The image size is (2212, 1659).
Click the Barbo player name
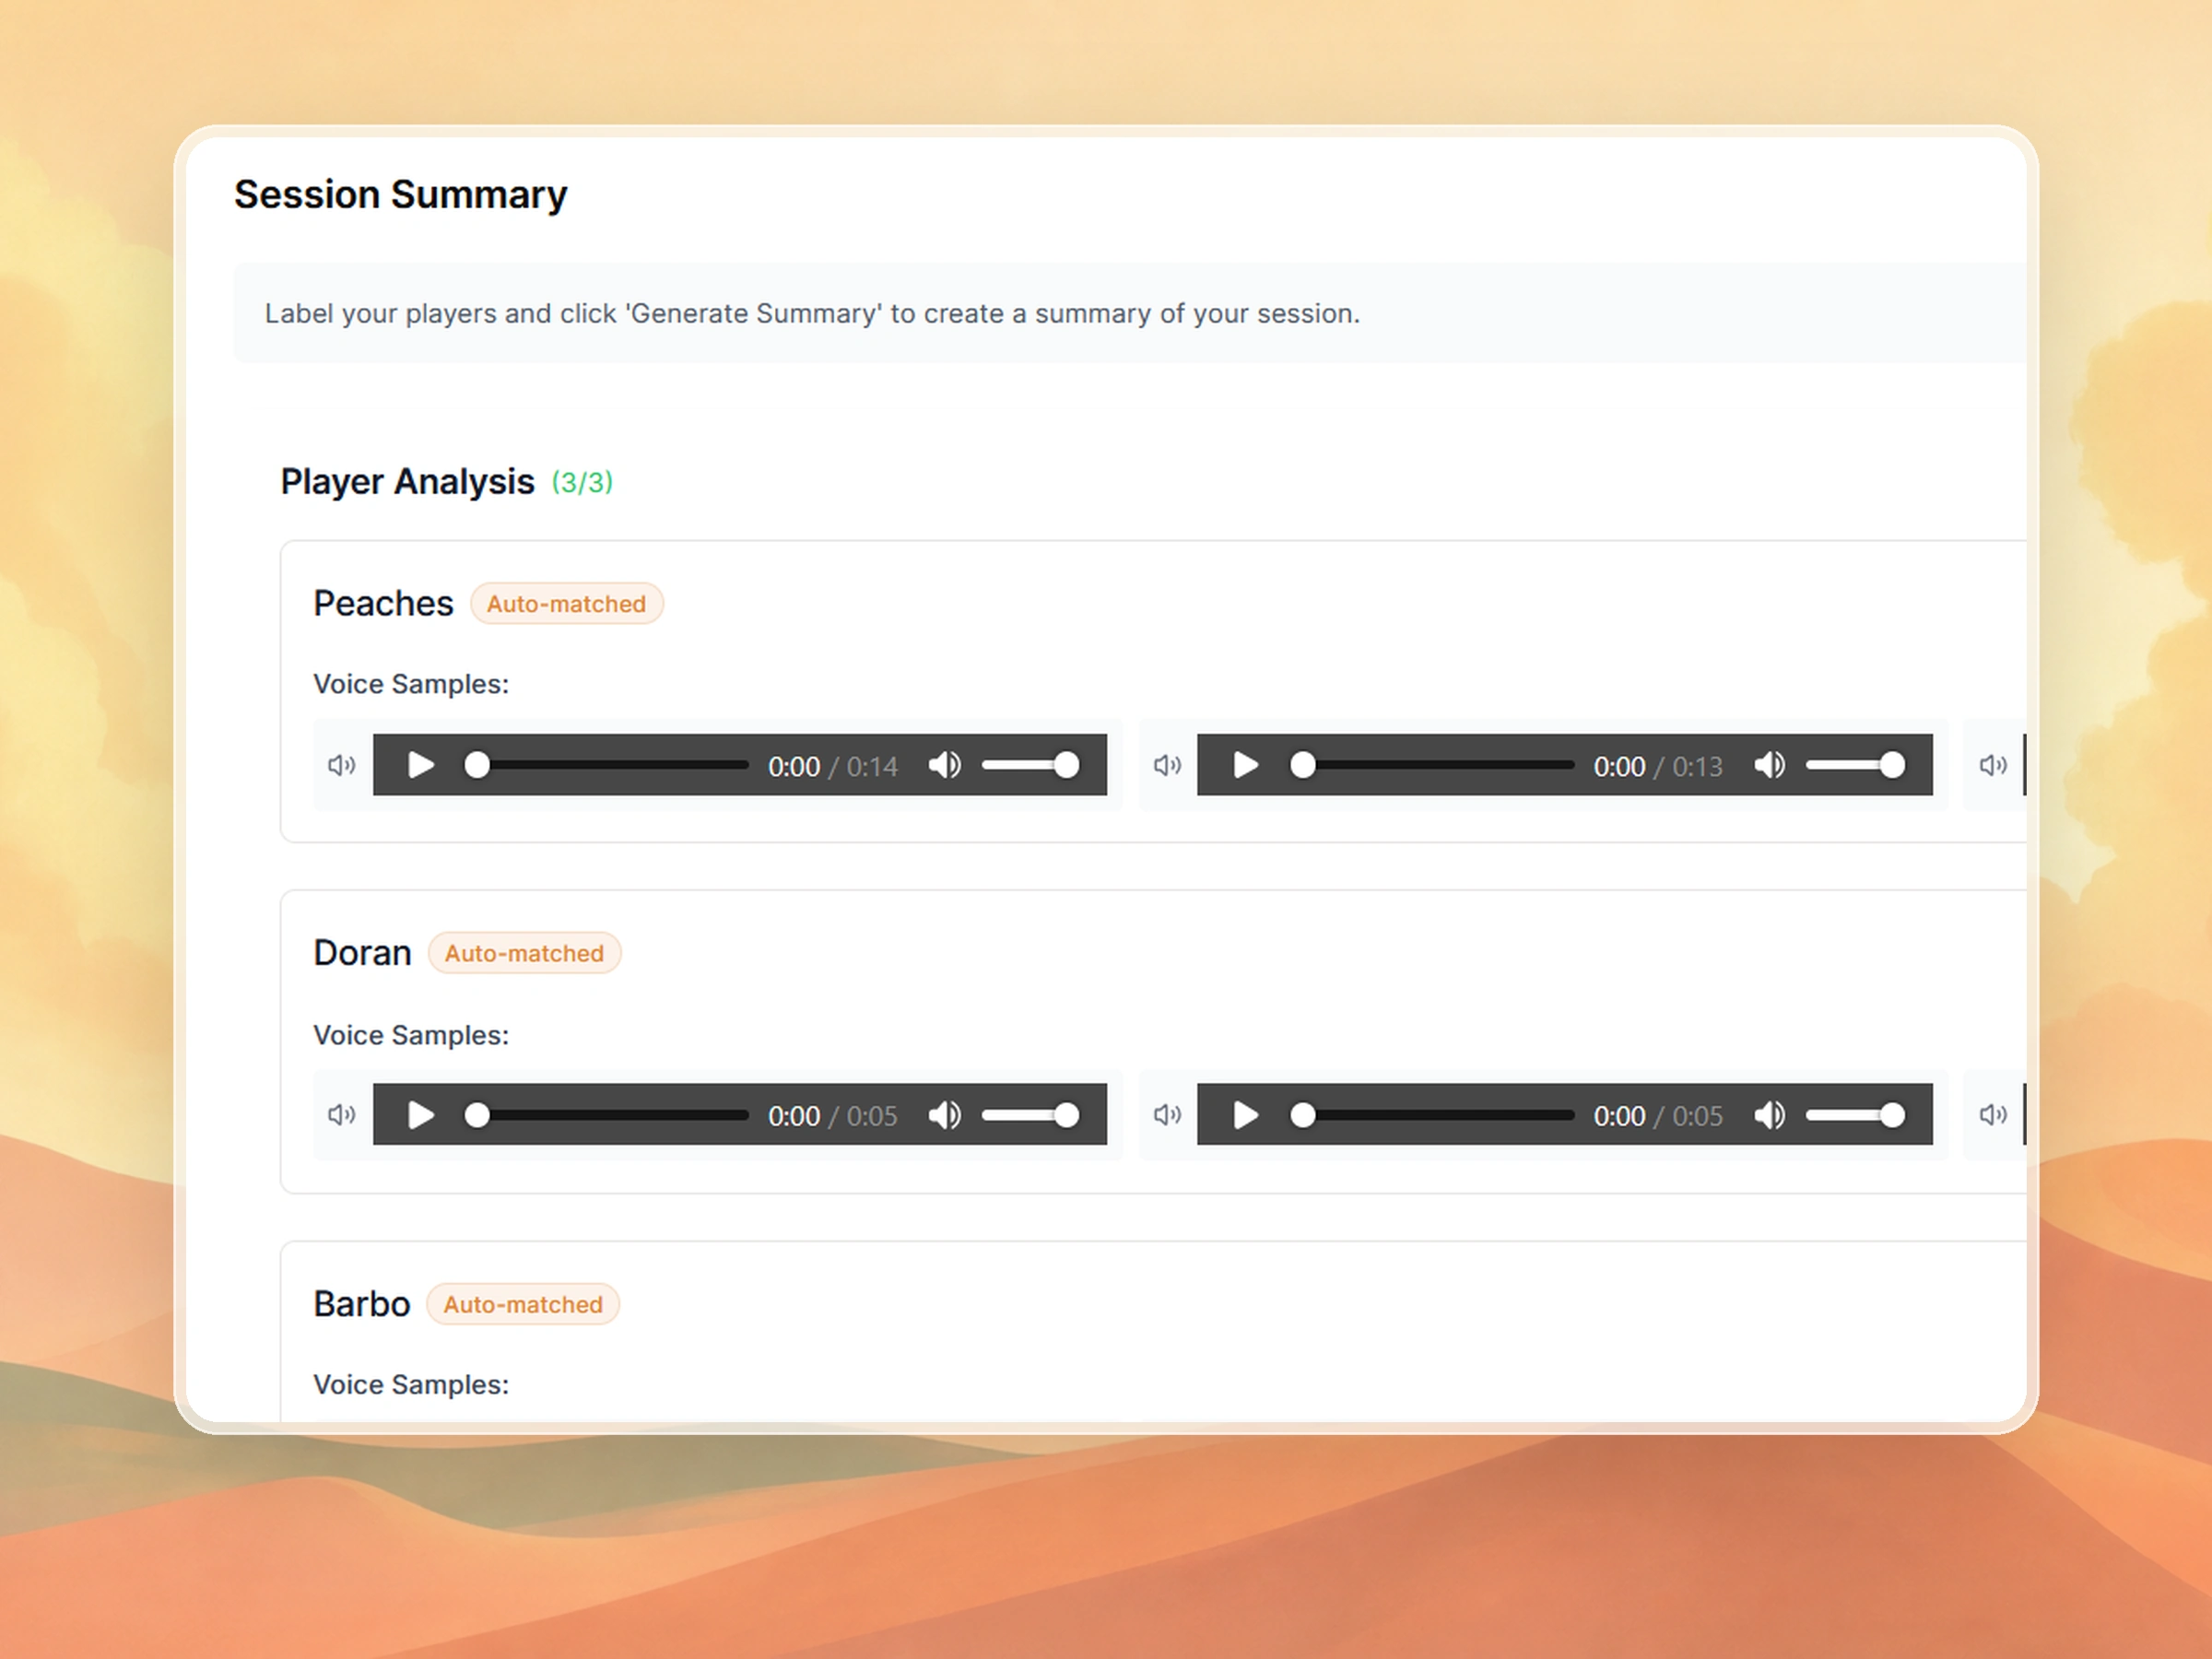tap(361, 1305)
